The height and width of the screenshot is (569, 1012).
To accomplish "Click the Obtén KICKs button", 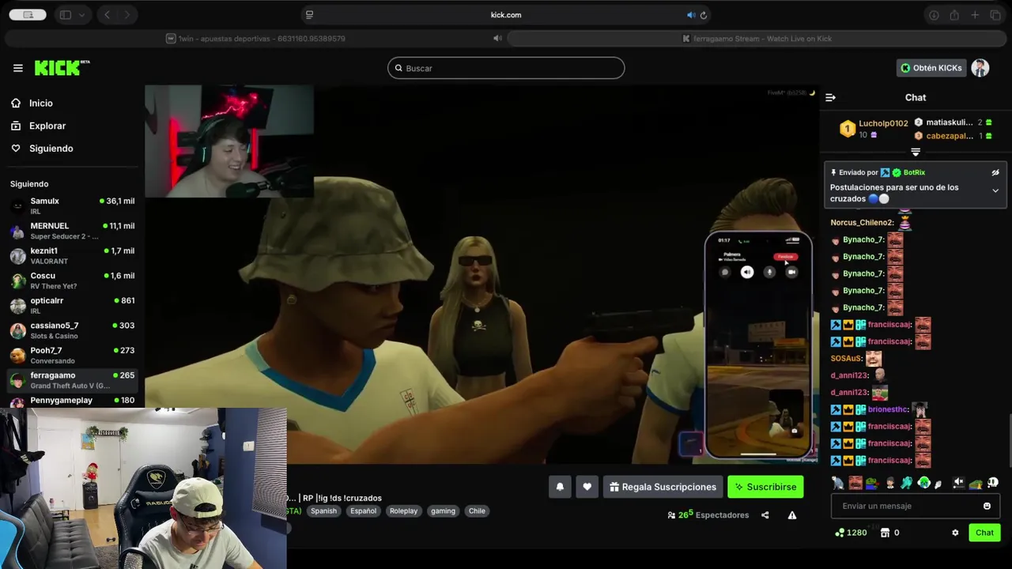I will coord(931,68).
